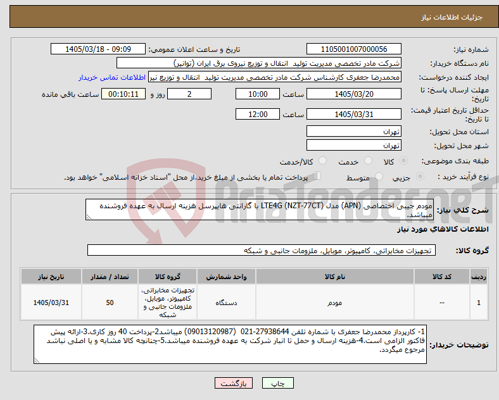The image size is (499, 400).
Task: Click the row number cell 1
Action: (479, 303)
